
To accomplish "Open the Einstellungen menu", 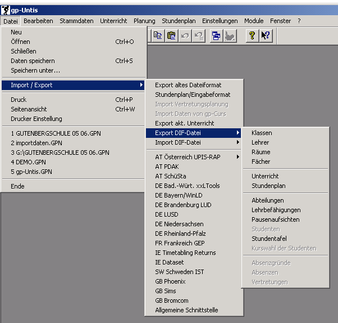I will 220,21.
